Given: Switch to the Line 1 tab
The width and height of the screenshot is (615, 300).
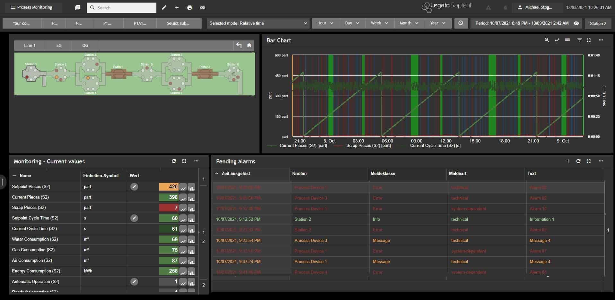Looking at the screenshot, I should click(x=30, y=45).
